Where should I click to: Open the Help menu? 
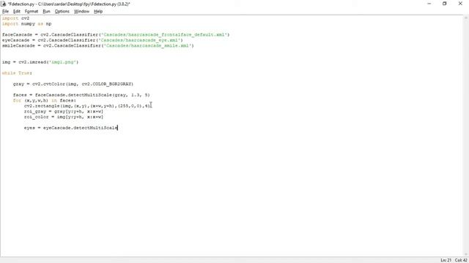[x=98, y=12]
